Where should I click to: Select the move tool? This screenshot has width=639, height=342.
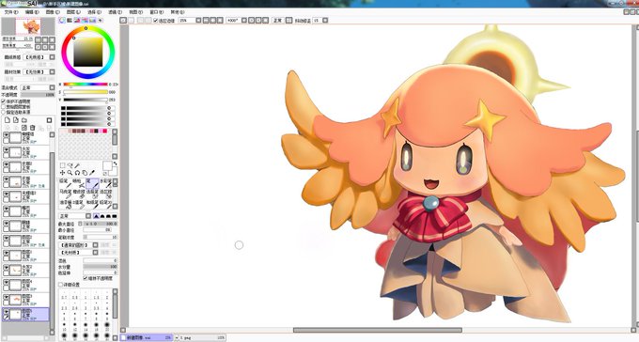(x=62, y=173)
